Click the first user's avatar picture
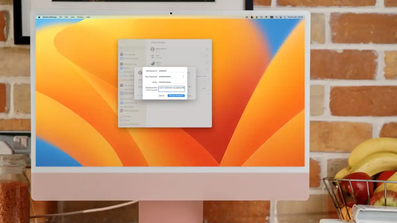The width and height of the screenshot is (397, 223). coord(152,49)
